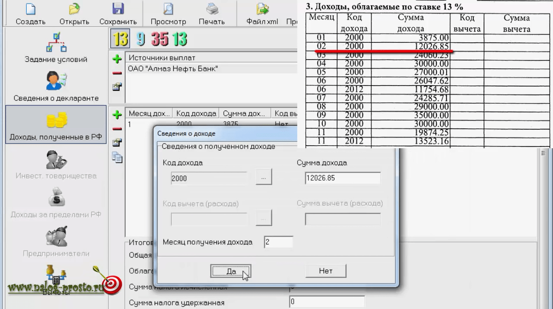Copy income row icon

point(117,157)
